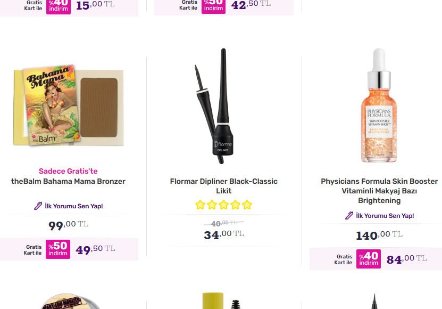Click the star rating for Flormar Dipliner
The image size is (442, 309).
pos(223,205)
